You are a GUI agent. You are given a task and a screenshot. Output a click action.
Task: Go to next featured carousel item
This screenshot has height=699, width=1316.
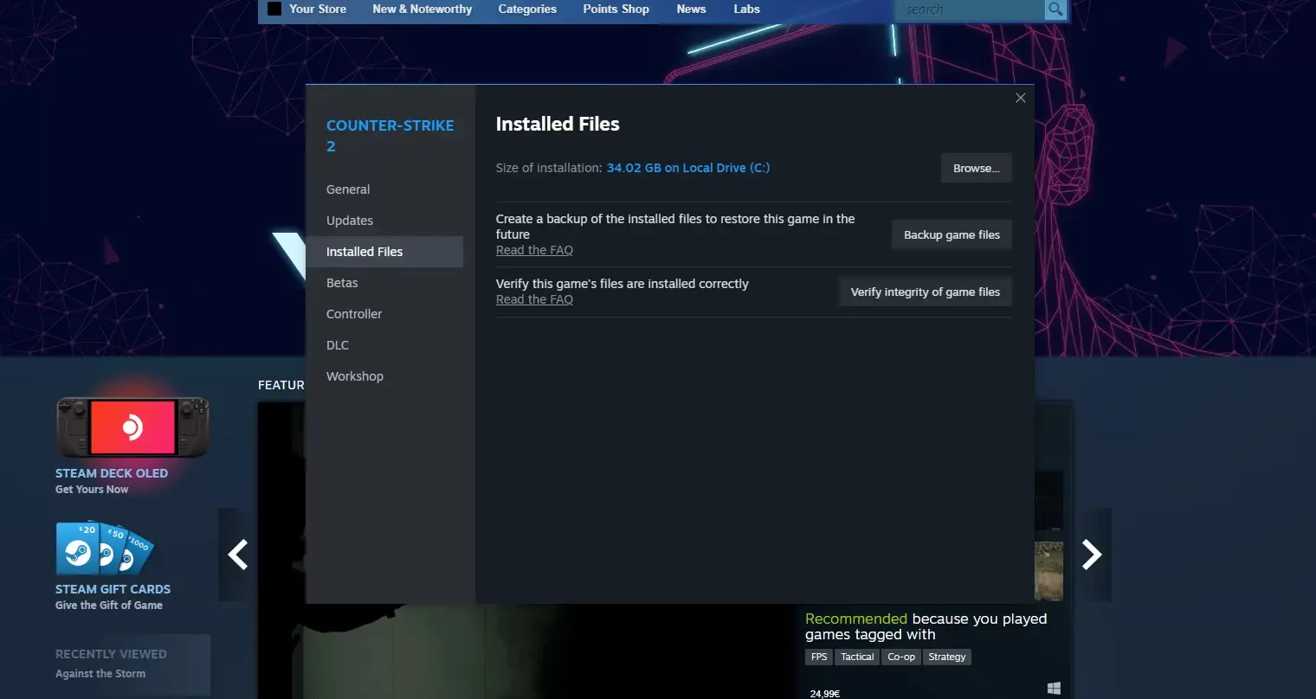(x=1092, y=555)
